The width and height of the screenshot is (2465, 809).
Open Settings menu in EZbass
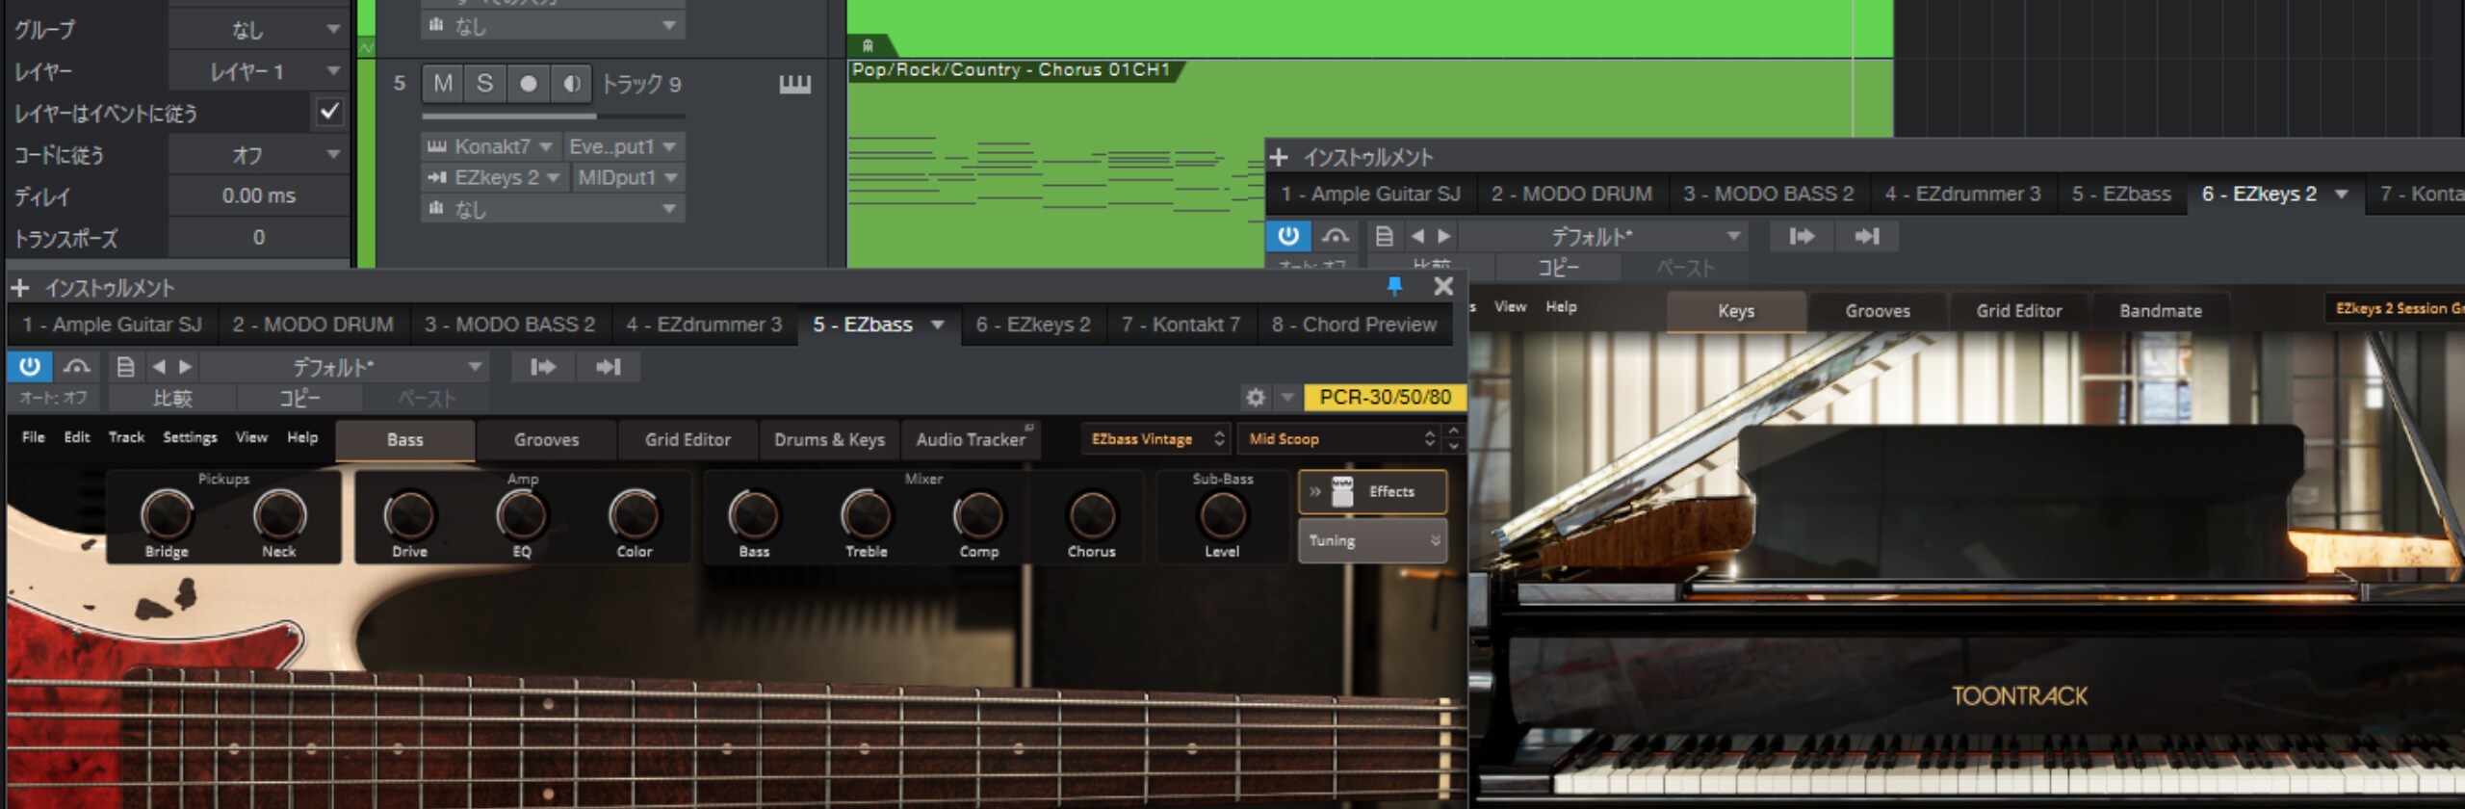click(190, 437)
